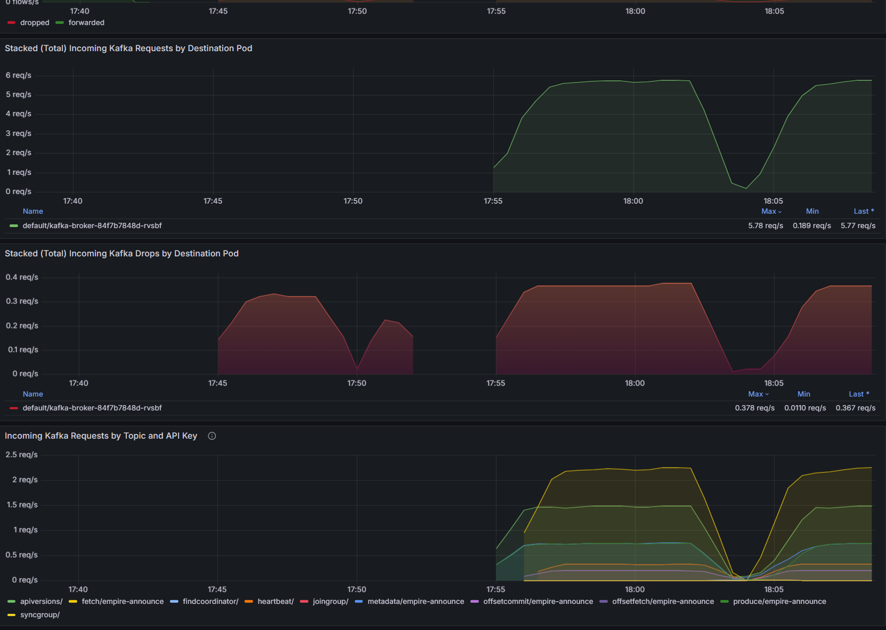Image resolution: width=886 pixels, height=630 pixels.
Task: Toggle fetch/empire-announce series in legend
Action: [x=123, y=601]
